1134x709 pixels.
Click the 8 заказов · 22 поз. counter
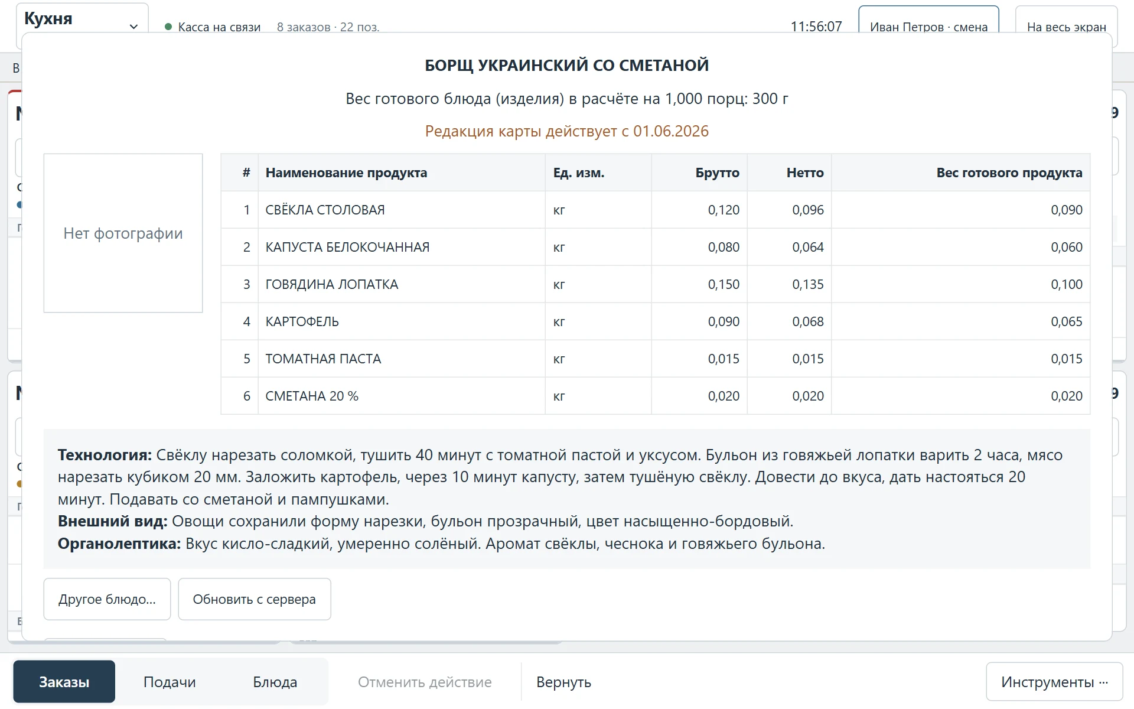click(x=328, y=27)
